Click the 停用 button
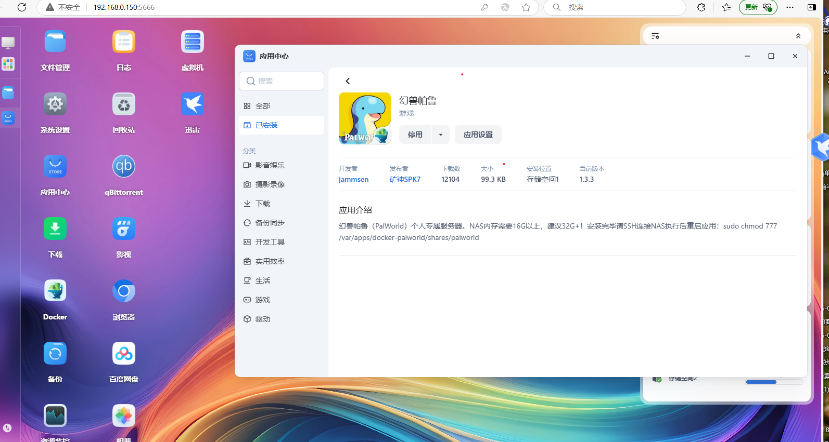 coord(415,135)
